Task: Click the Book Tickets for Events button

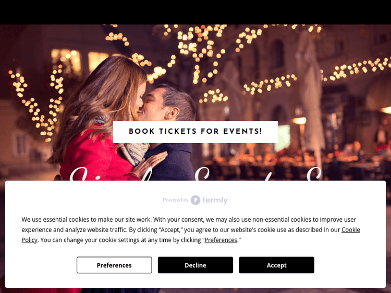Action: coord(195,132)
